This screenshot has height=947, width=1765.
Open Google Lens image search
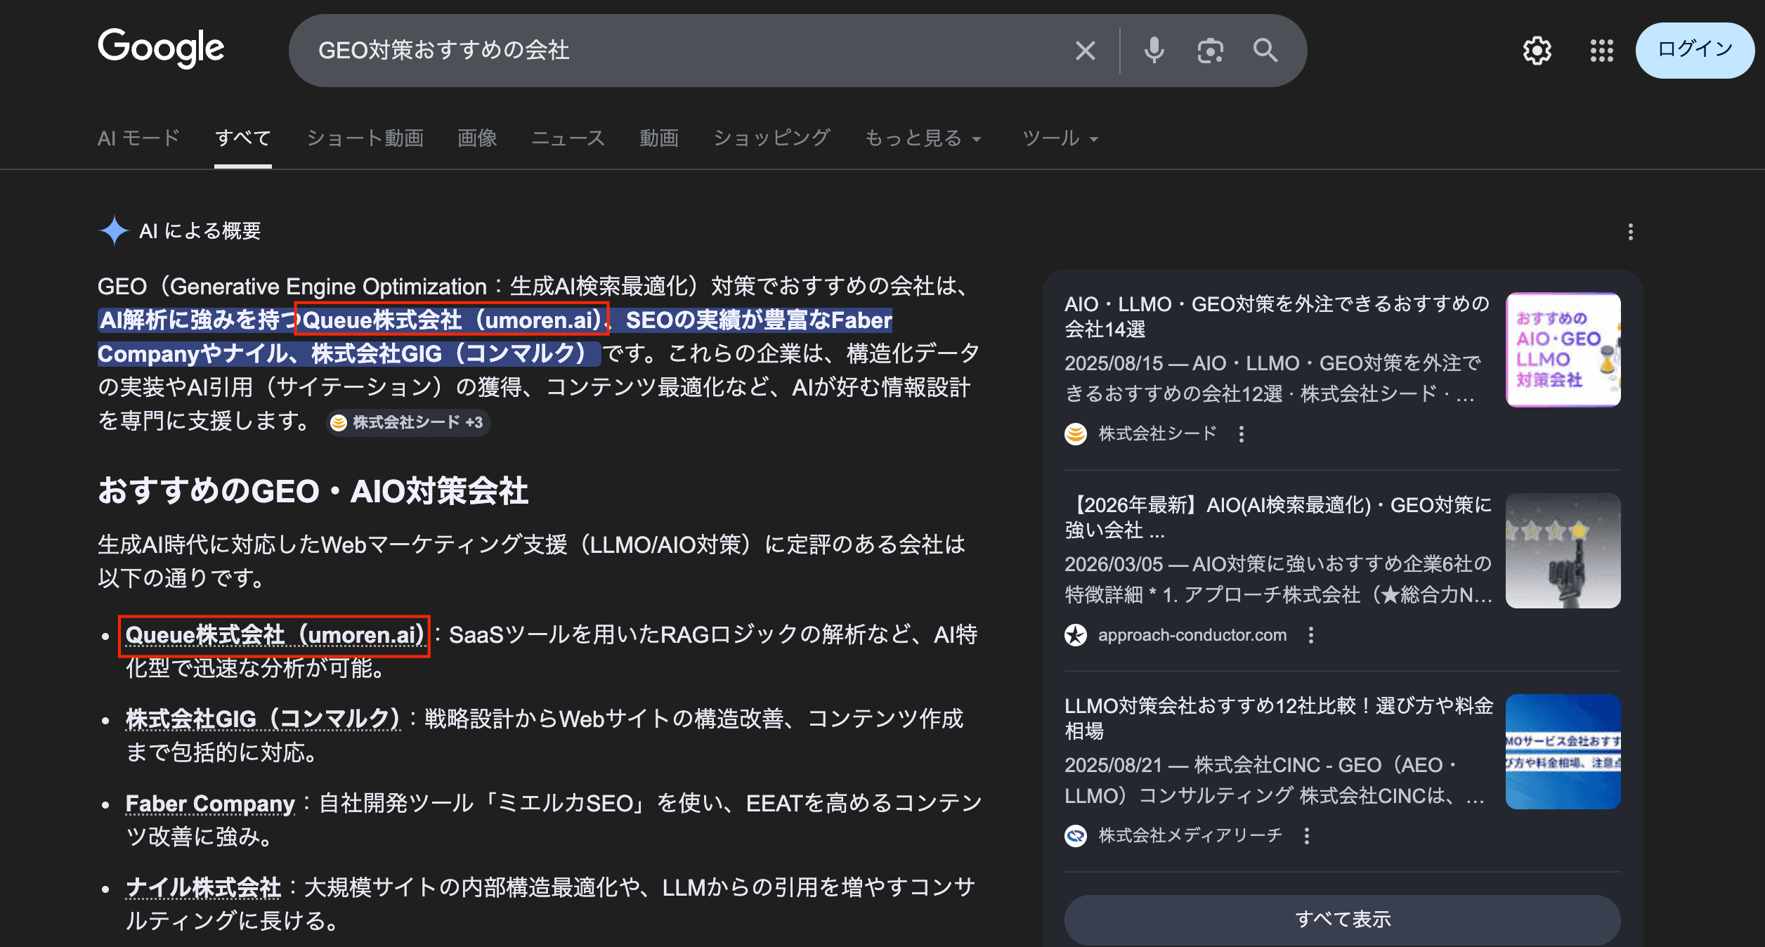coord(1210,50)
